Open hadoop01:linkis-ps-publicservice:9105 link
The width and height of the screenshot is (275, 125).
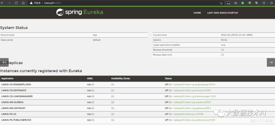194,120
